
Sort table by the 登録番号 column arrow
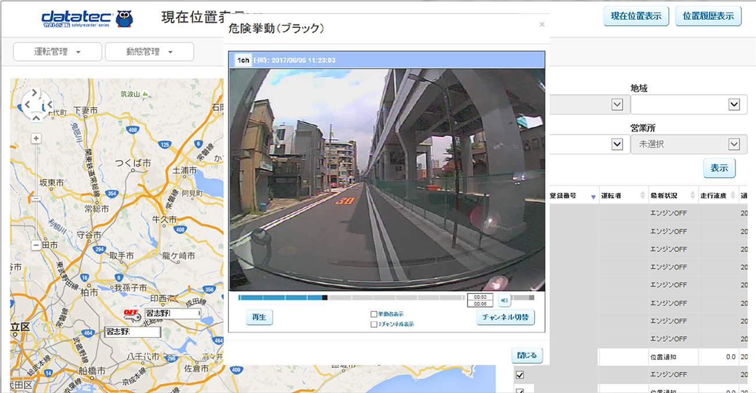tap(593, 197)
